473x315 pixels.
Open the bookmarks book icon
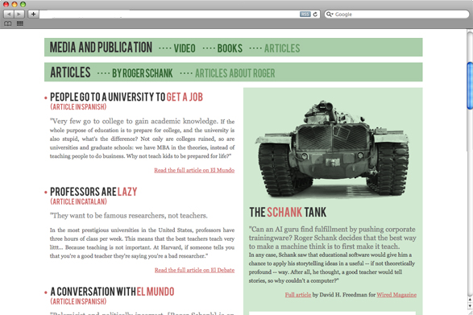coord(8,23)
